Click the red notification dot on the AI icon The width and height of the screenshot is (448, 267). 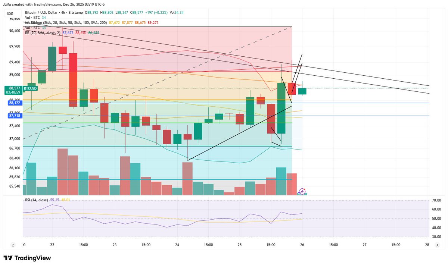pyautogui.click(x=304, y=189)
